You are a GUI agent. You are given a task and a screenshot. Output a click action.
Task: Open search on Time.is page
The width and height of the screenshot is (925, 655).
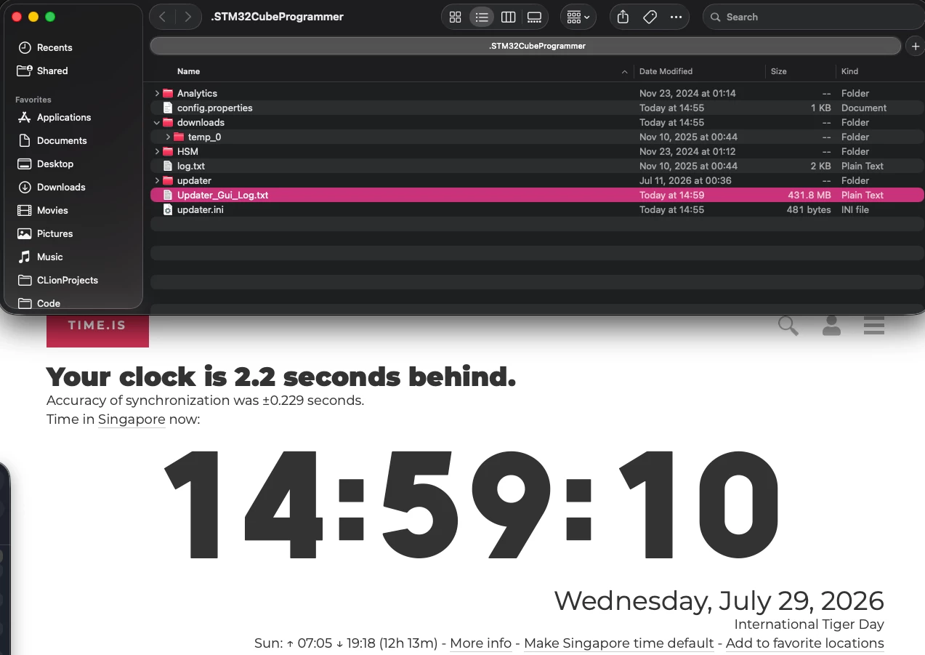tap(788, 326)
